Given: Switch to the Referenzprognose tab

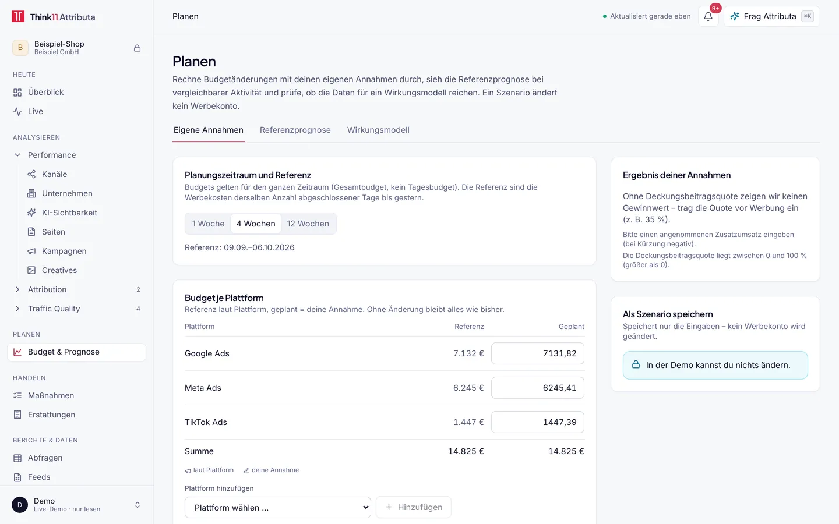Looking at the screenshot, I should click(x=295, y=130).
